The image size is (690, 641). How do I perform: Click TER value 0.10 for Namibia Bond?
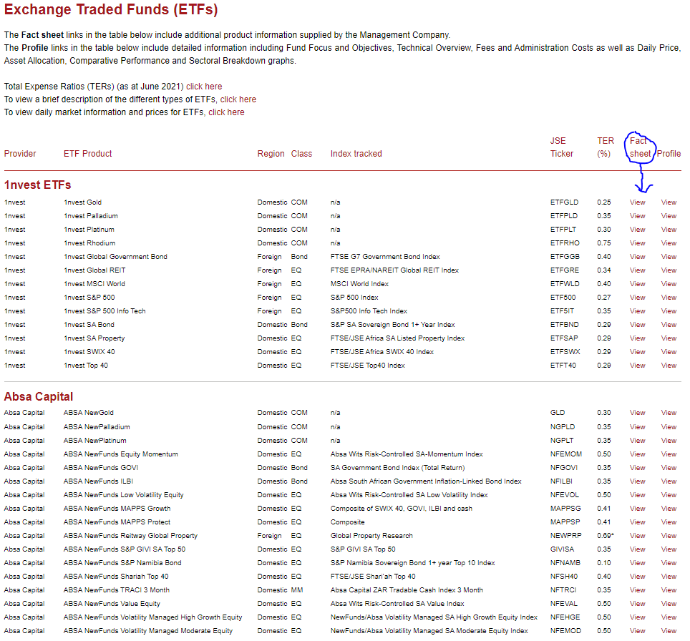[604, 563]
